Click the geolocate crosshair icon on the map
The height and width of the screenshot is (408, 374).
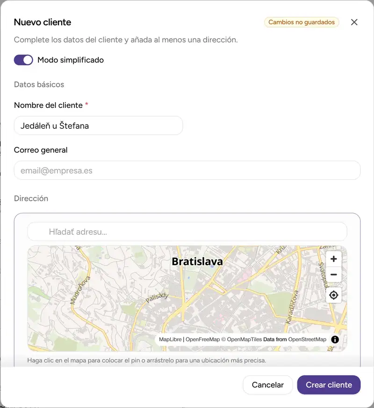pyautogui.click(x=333, y=295)
